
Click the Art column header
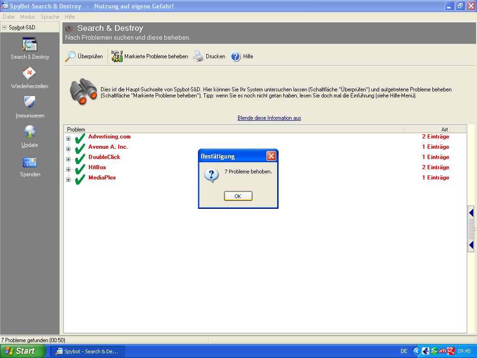427,130
